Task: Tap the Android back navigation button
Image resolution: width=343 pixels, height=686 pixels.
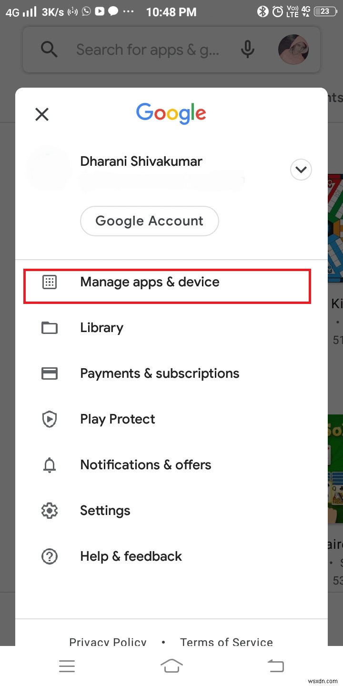Action: pyautogui.click(x=276, y=666)
